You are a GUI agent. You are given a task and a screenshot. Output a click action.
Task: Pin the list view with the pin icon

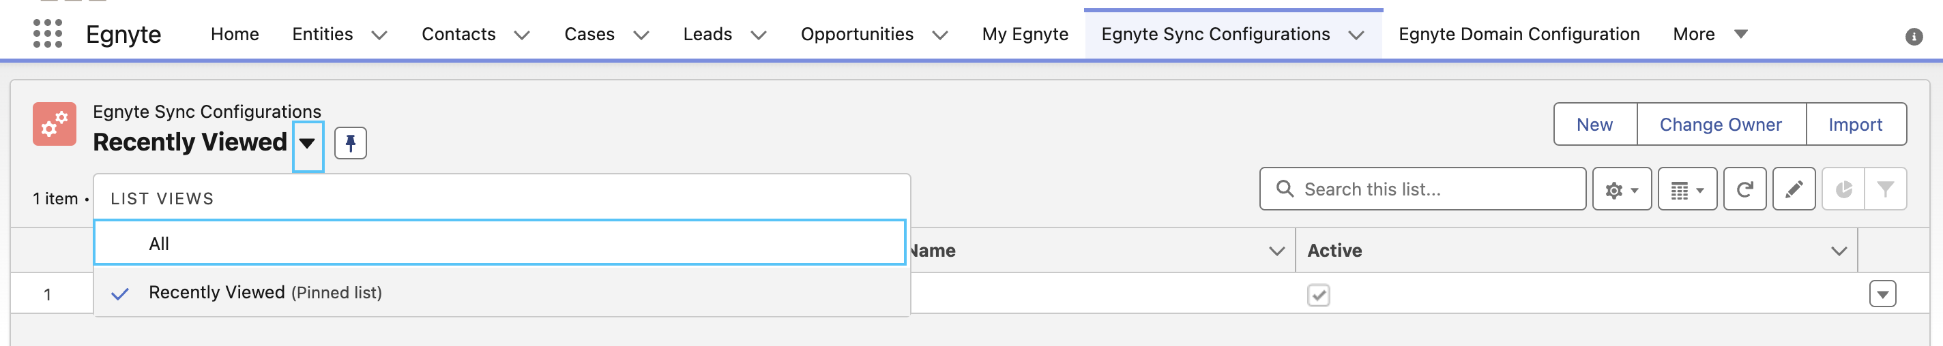(350, 143)
